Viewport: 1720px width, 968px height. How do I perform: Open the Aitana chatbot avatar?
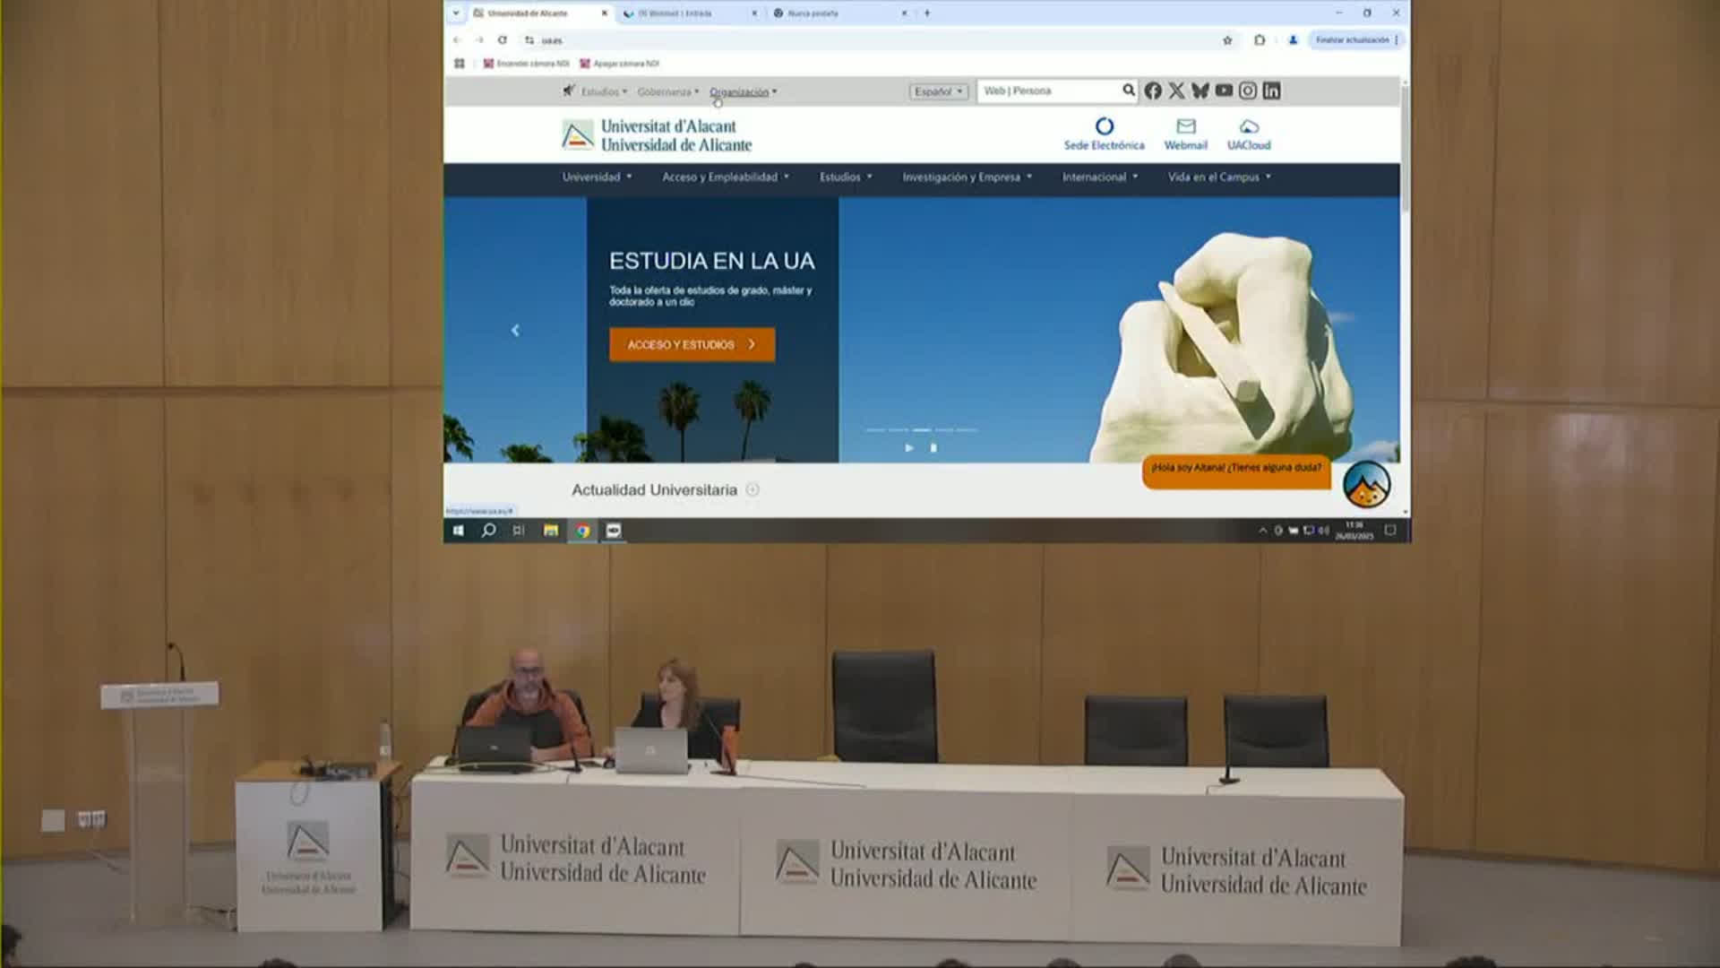pos(1366,485)
